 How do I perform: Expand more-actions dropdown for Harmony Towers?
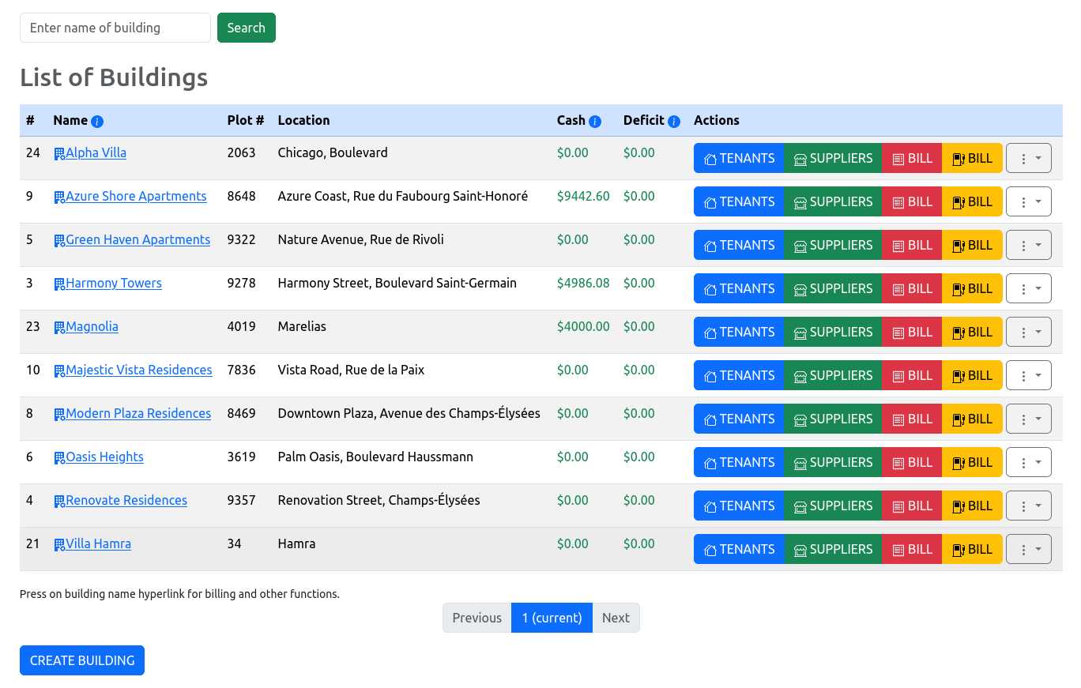click(x=1029, y=288)
